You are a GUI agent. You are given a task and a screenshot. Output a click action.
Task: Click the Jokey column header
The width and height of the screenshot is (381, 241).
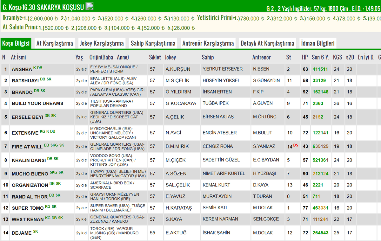pos(170,57)
